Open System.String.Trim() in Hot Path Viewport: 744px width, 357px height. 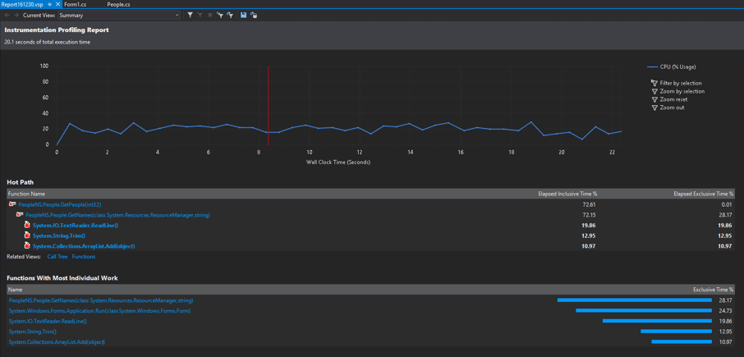59,236
